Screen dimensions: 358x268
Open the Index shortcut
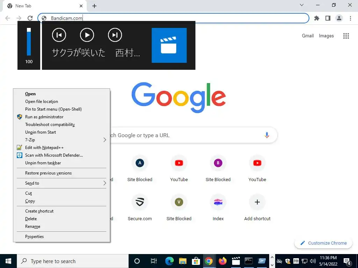click(218, 207)
